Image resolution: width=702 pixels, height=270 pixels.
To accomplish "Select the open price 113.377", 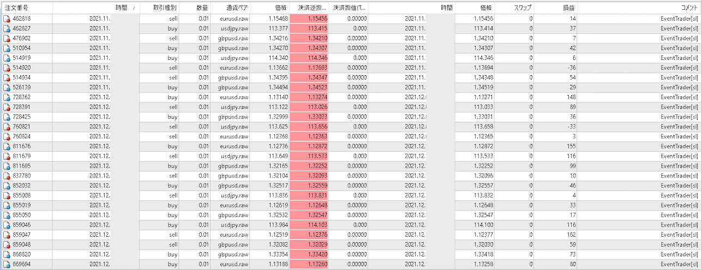I will click(279, 28).
